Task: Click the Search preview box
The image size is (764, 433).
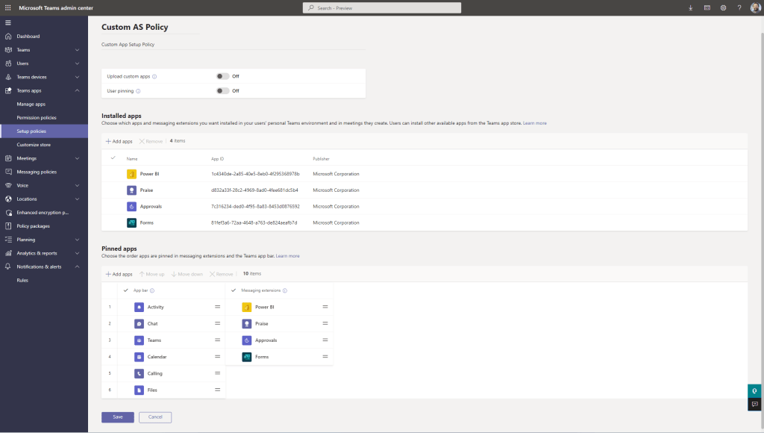Action: tap(381, 7)
